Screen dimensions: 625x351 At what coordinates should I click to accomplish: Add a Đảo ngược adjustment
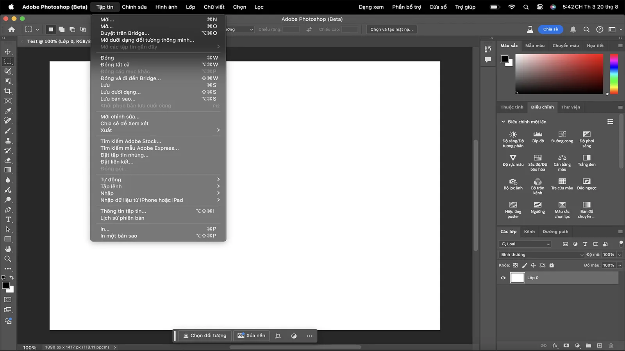pyautogui.click(x=587, y=184)
